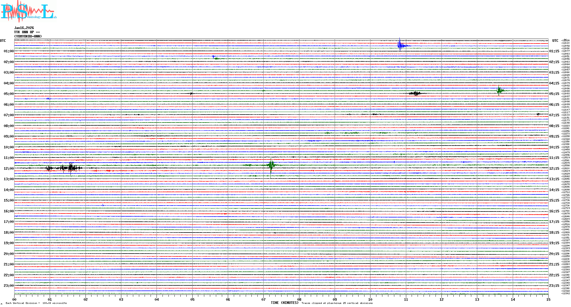Click the (VOMVOKOU-HNN) station name text
The image size is (571, 307).
point(28,36)
